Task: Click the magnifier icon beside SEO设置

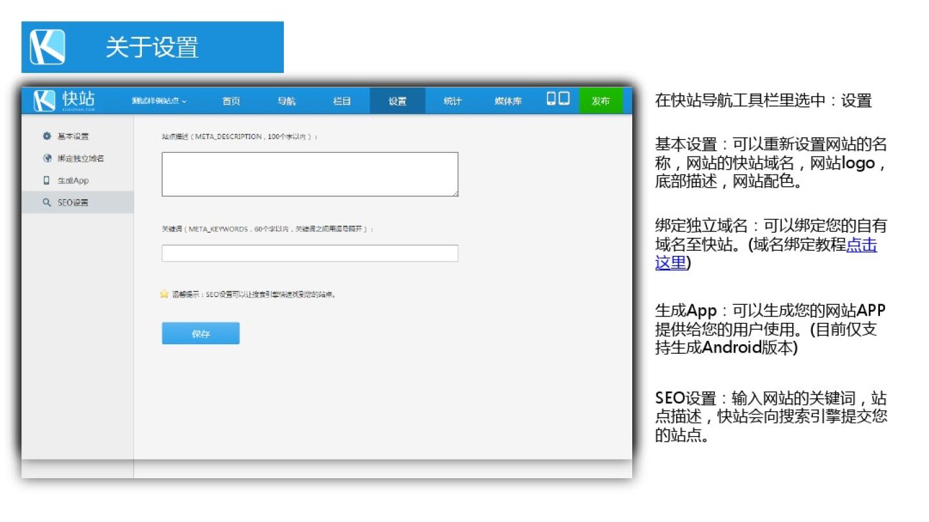Action: coord(46,202)
